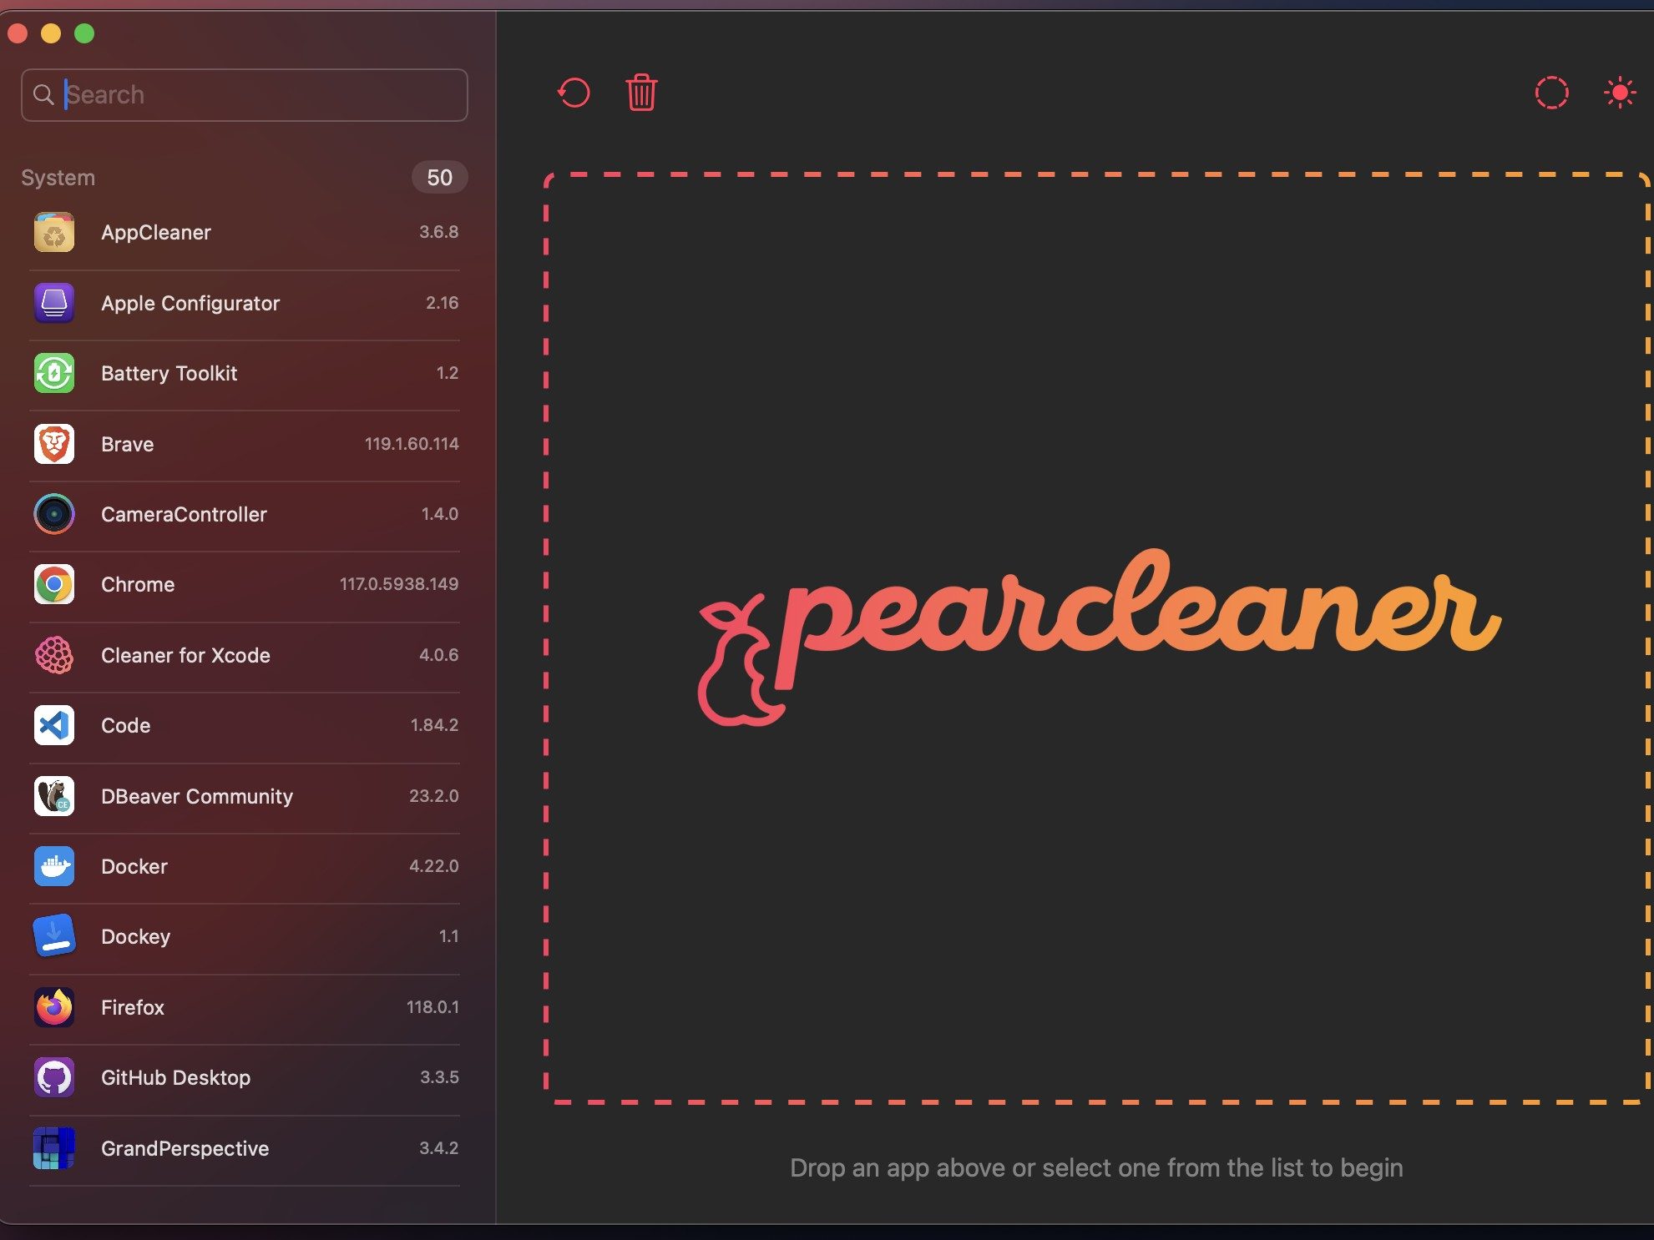Click the drop an app hint text
The image size is (1654, 1240).
point(1096,1168)
